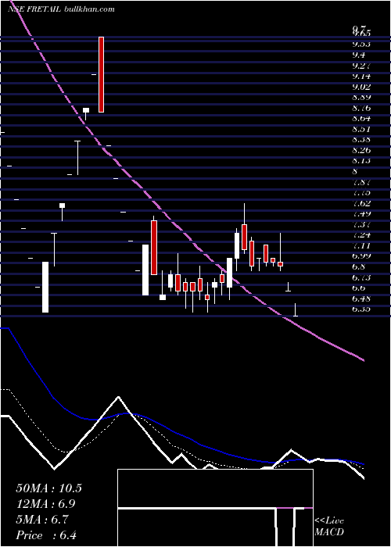This screenshot has width=391, height=547.
Task: Click the 9.27 price level label
Action: pos(361,66)
